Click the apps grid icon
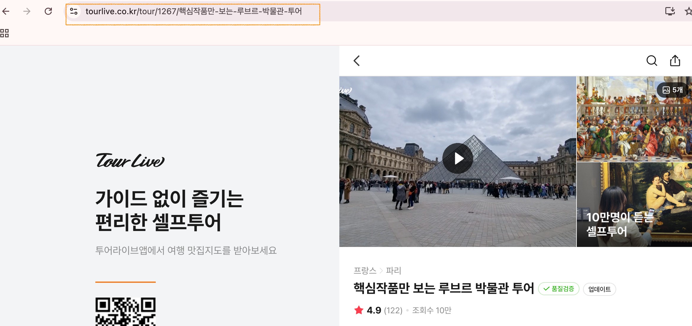The height and width of the screenshot is (326, 692). [x=4, y=33]
